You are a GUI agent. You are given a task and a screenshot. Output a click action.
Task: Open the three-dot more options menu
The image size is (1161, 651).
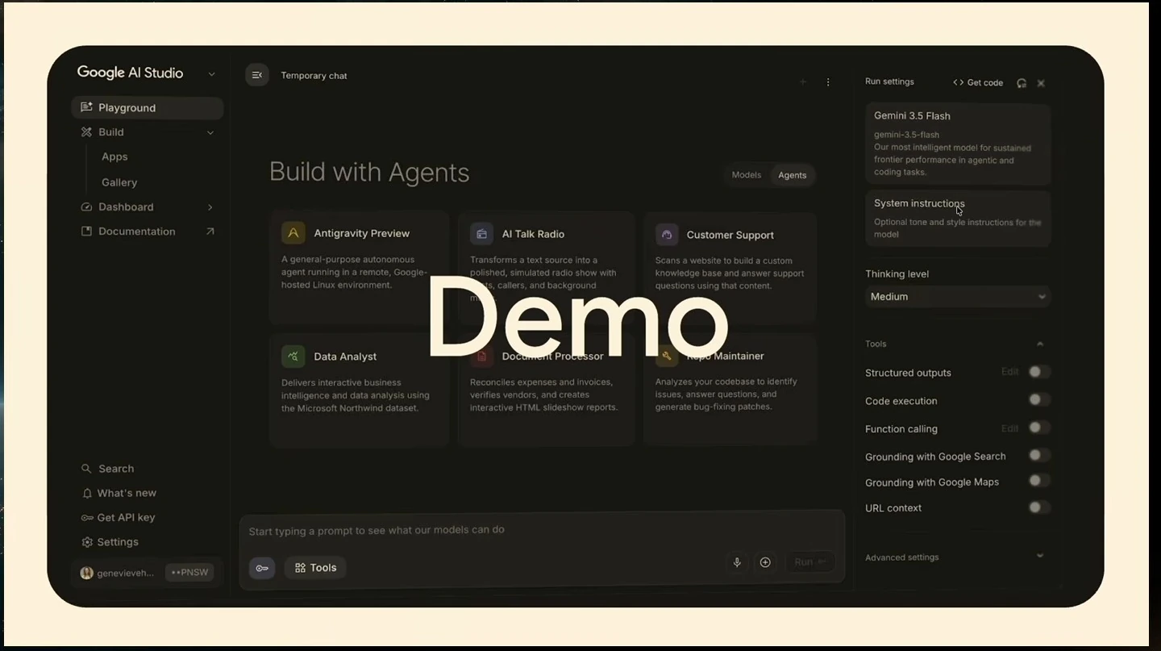tap(828, 82)
